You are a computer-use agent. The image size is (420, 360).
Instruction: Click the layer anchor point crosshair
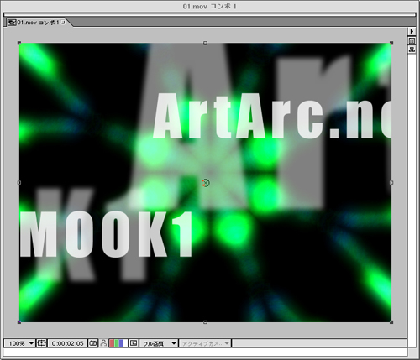[206, 183]
